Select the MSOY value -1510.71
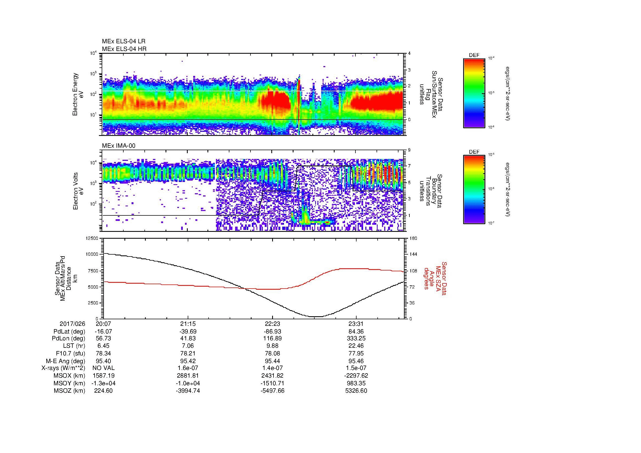This screenshot has width=641, height=453. click(272, 383)
